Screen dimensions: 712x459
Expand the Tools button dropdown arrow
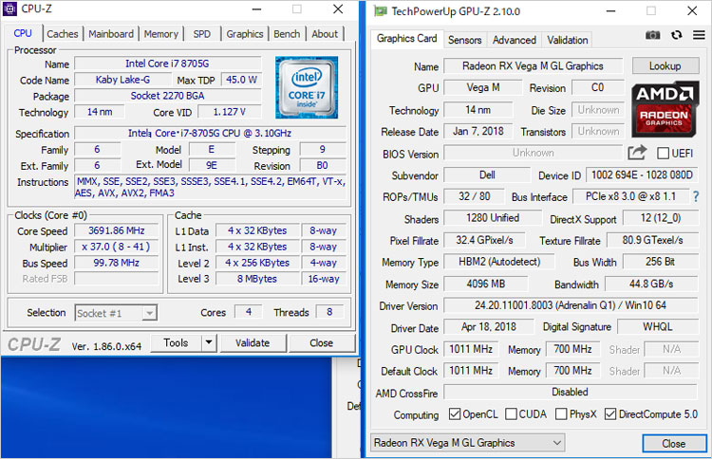[x=209, y=342]
